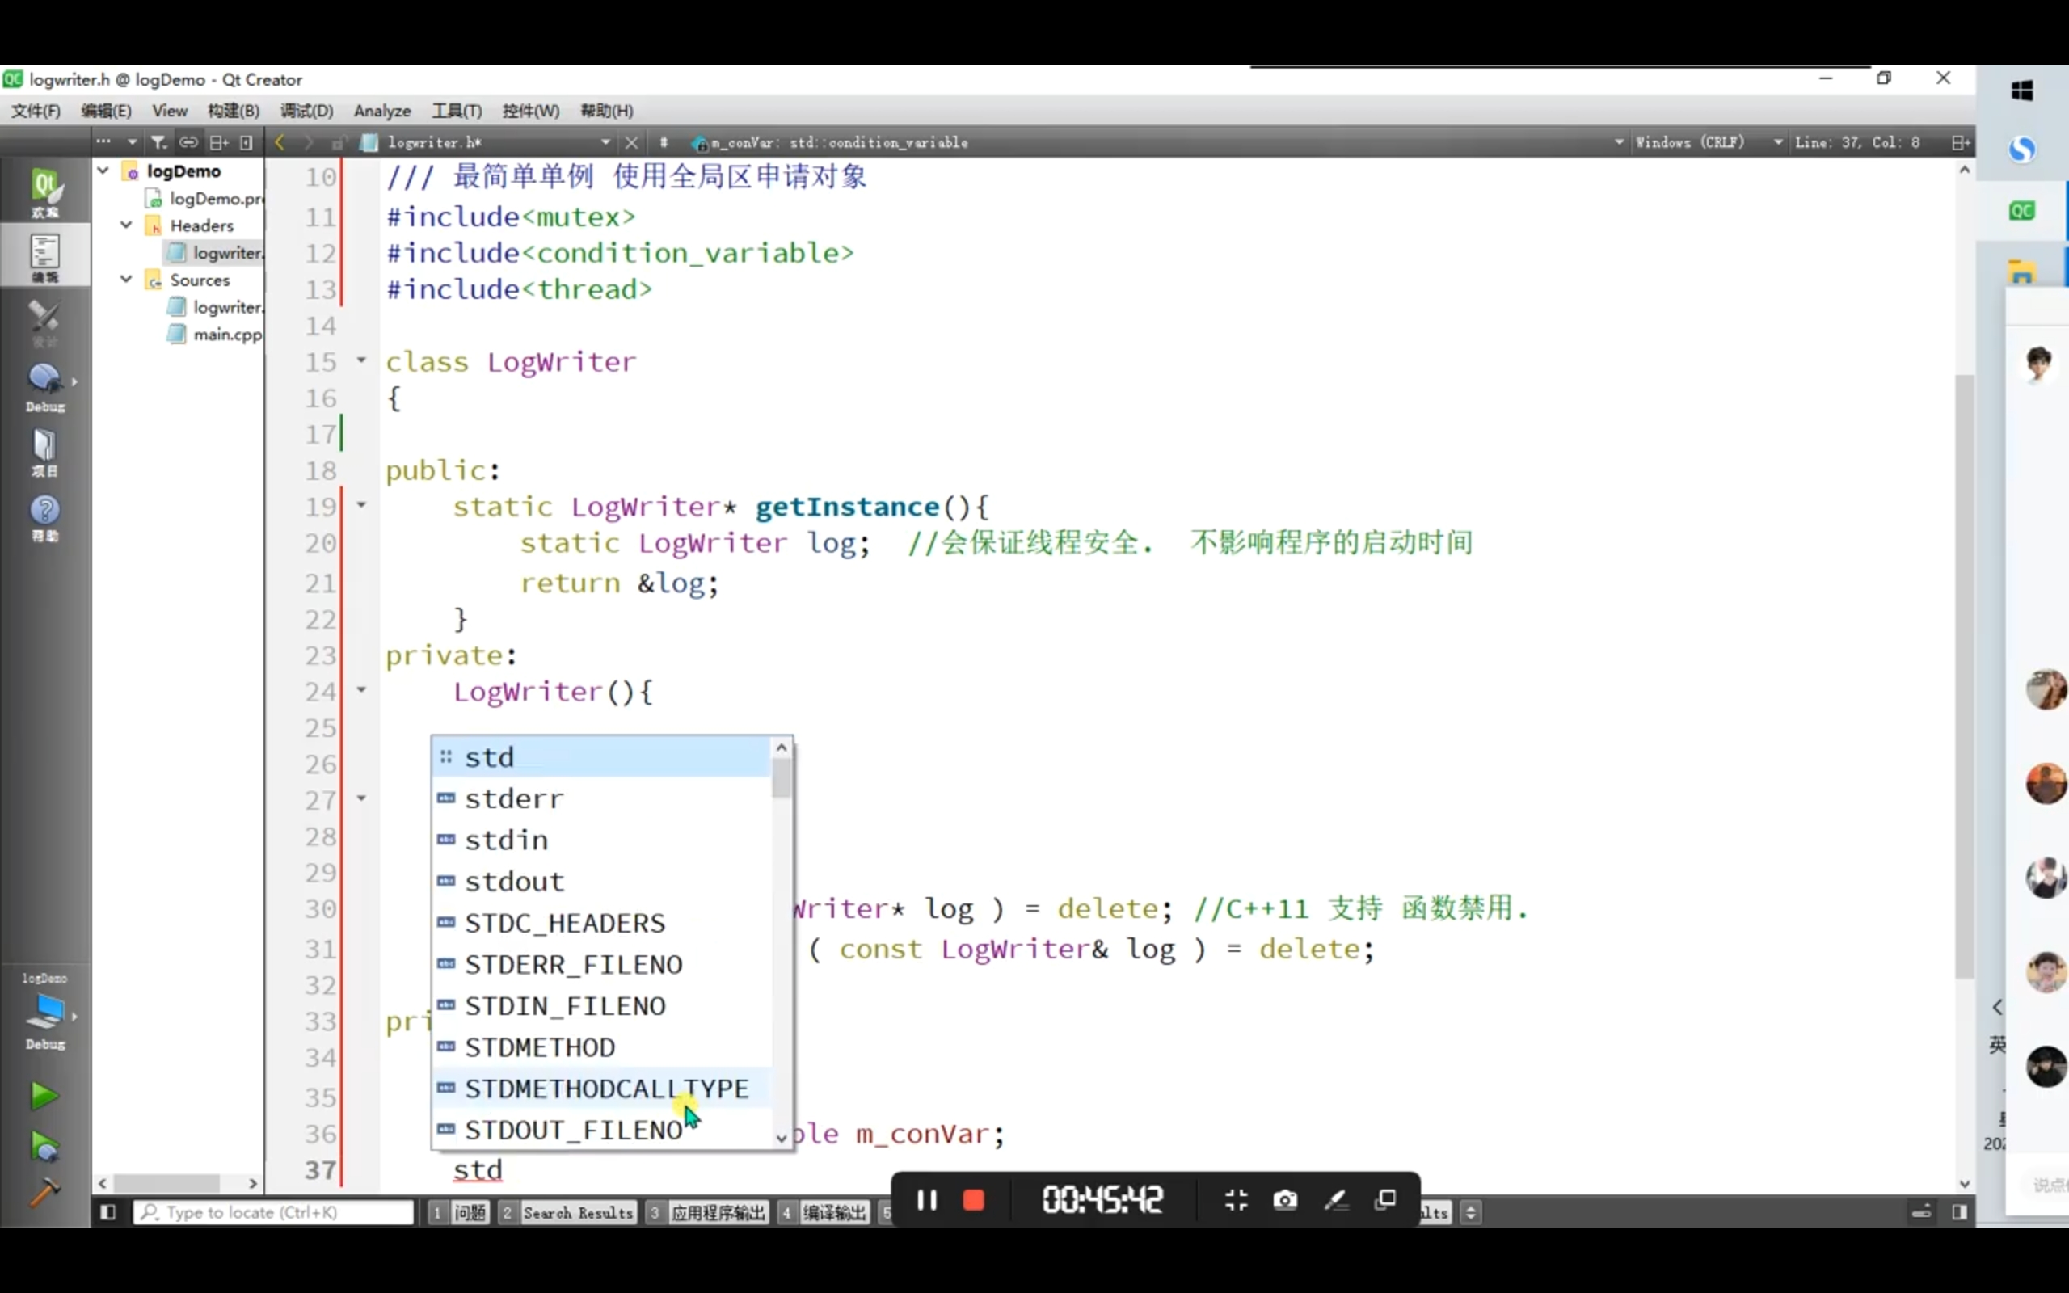
Task: Toggle the right sidebar visibility
Action: (x=1960, y=1211)
